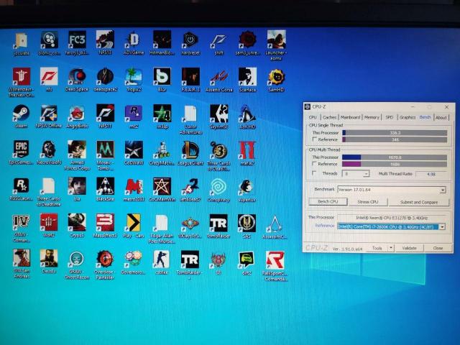Expand the Benchmark version dropdown
Screen dimensions: 460x345
tap(443, 190)
